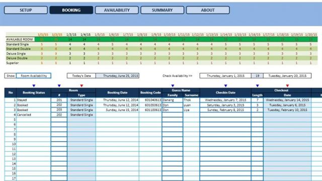Select the BOOKING navigation button
Screen dimensions: 322x181
point(71,10)
